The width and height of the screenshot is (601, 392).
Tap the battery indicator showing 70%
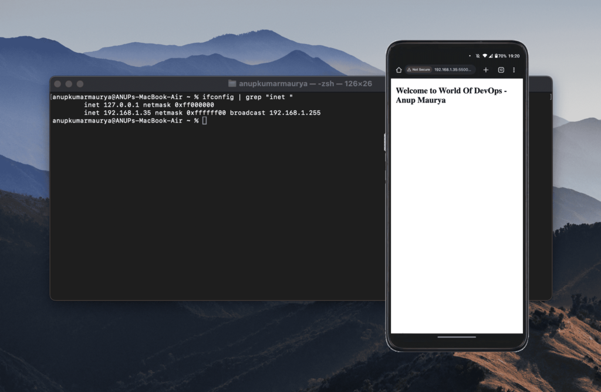pos(500,56)
